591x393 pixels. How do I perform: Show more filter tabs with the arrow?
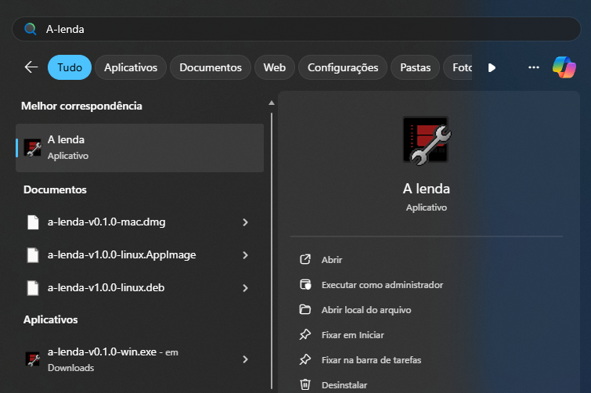(492, 68)
